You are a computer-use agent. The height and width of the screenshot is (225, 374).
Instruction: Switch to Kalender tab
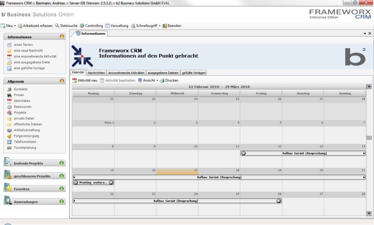coord(78,72)
